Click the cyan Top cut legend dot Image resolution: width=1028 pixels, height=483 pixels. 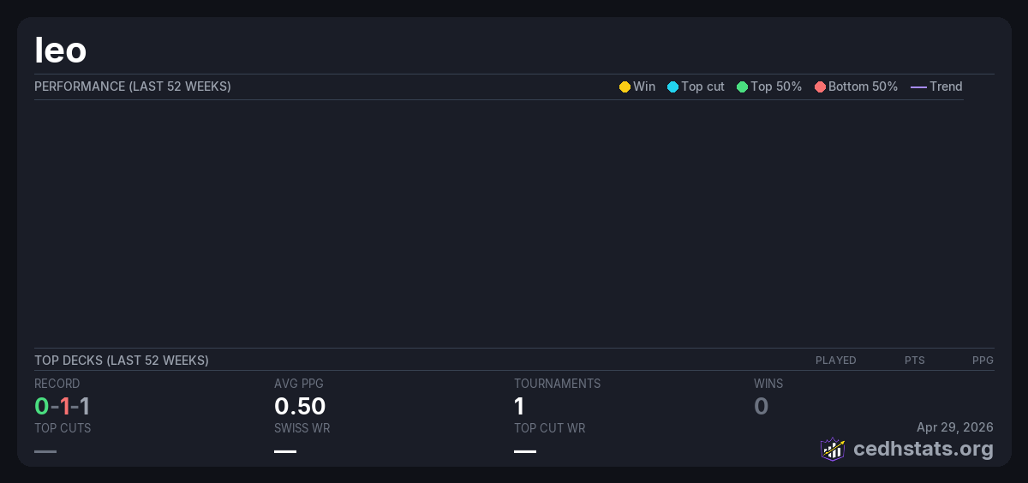pyautogui.click(x=672, y=86)
